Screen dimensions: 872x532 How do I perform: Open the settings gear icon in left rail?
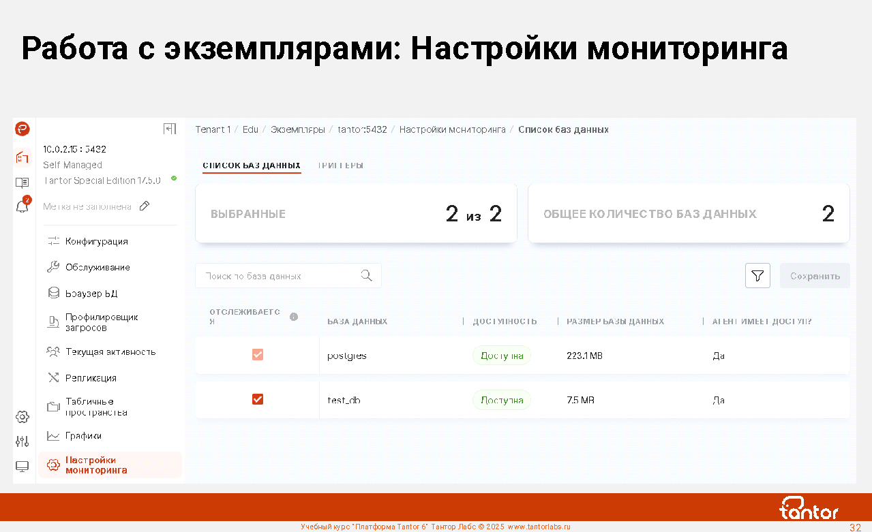[22, 417]
